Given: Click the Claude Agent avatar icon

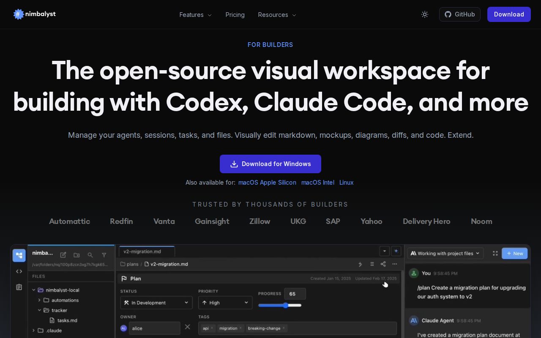Looking at the screenshot, I should pos(414,321).
